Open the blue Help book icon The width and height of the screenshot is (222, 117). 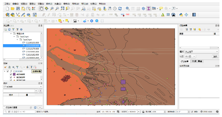pyautogui.click(x=194, y=15)
